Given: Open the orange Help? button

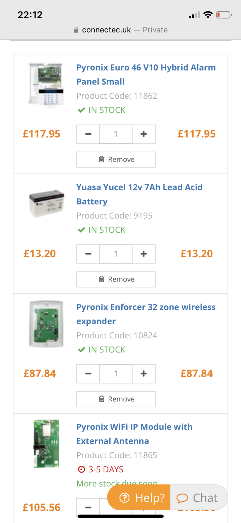Looking at the screenshot, I should pyautogui.click(x=139, y=498).
